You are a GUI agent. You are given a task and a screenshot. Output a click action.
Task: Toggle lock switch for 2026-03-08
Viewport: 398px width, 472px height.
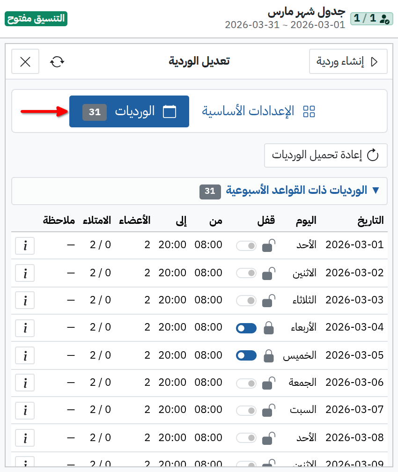click(x=246, y=438)
